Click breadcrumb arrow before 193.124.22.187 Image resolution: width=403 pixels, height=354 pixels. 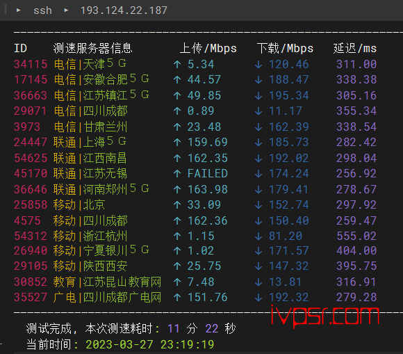click(66, 10)
